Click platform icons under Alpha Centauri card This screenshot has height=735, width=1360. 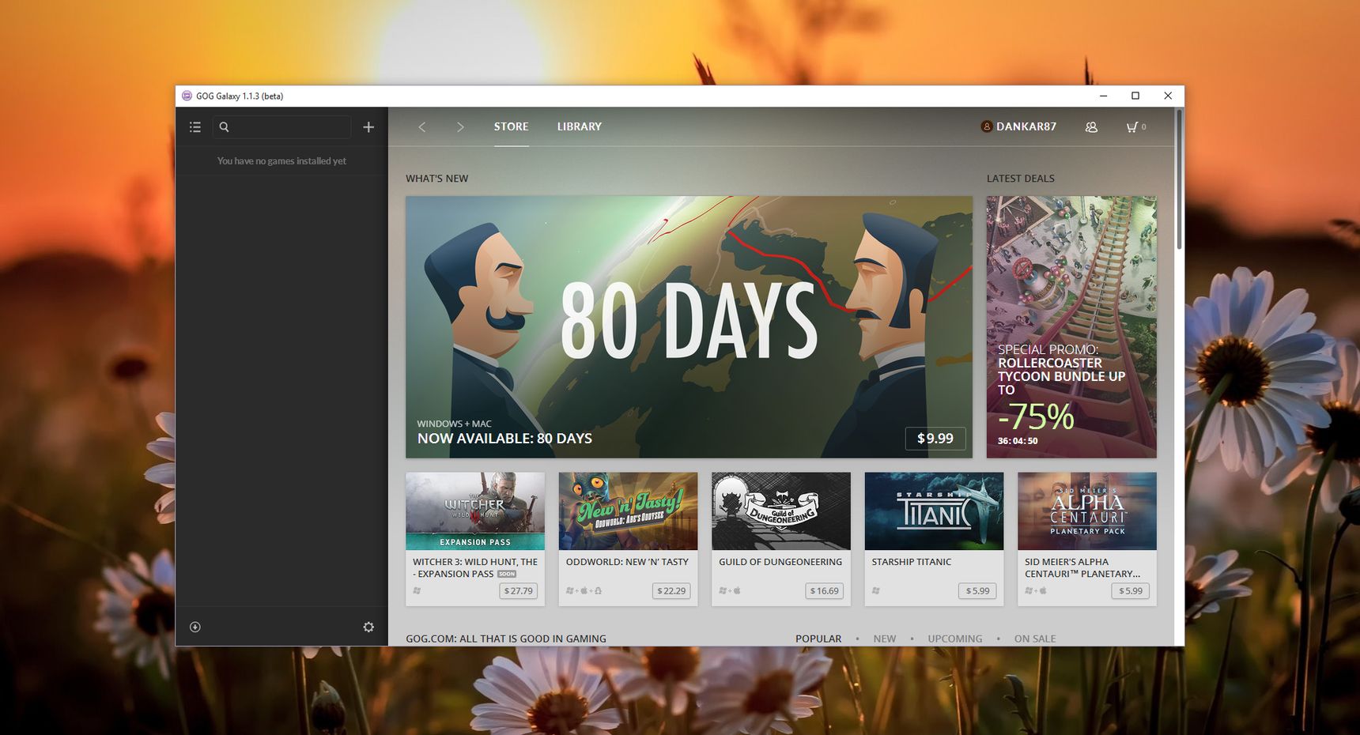click(x=1035, y=590)
